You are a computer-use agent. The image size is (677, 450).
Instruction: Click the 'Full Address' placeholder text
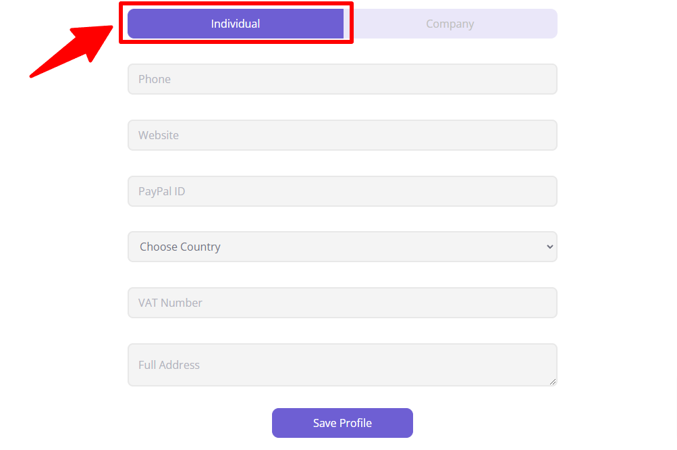pyautogui.click(x=169, y=366)
